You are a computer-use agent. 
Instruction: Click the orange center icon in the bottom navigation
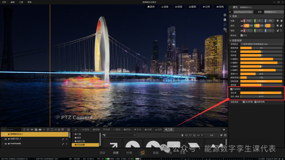click(142, 153)
